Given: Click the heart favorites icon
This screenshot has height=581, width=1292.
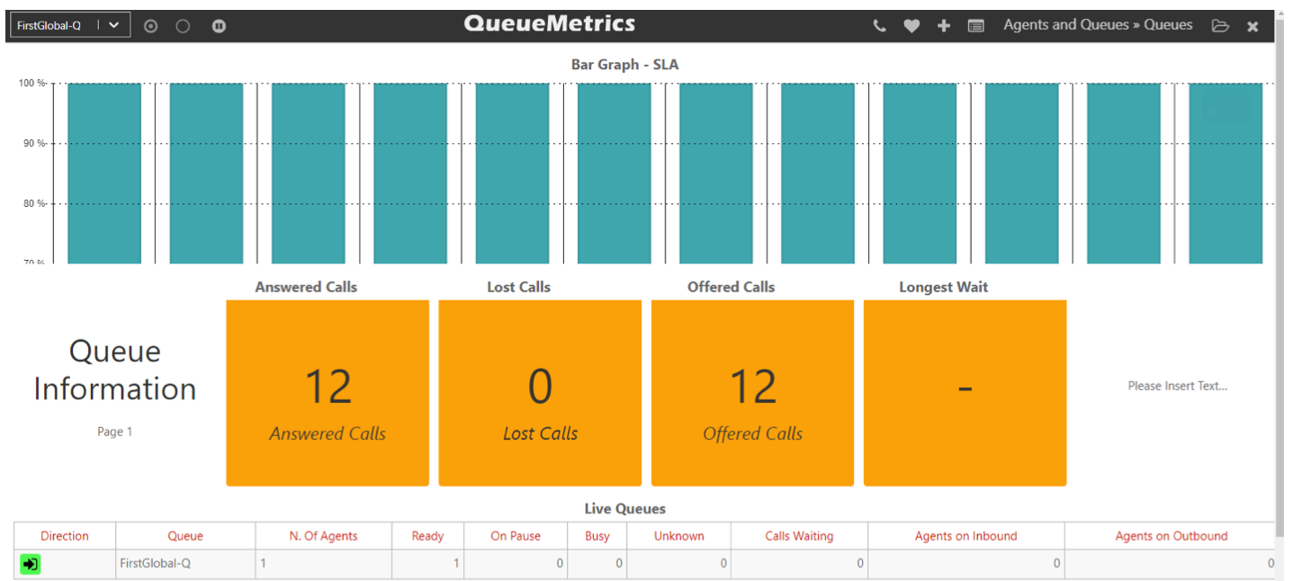Looking at the screenshot, I should [911, 26].
